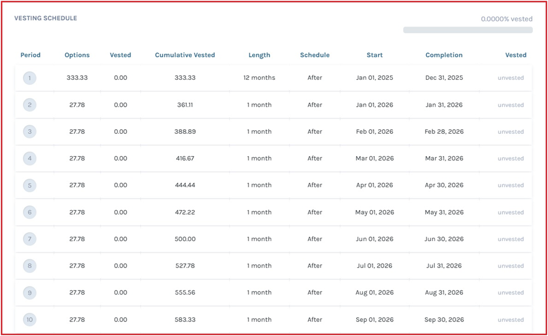548x336 pixels.
Task: Click the Schedule column header
Action: point(315,55)
